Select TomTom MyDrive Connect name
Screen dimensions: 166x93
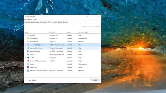38,61
